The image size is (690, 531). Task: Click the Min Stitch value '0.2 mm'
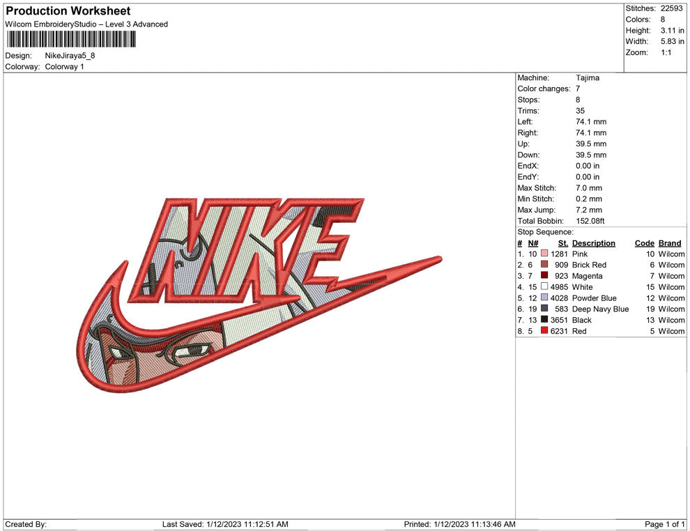(589, 199)
